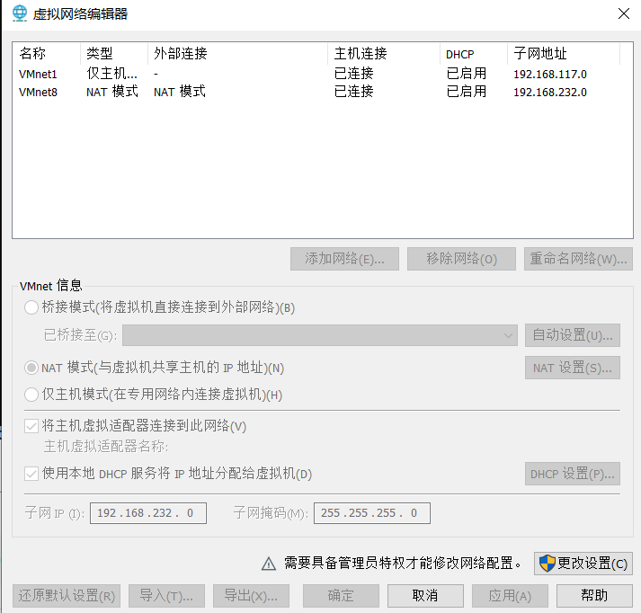Click 添加网络(E)... button
641x613 pixels.
tap(344, 259)
